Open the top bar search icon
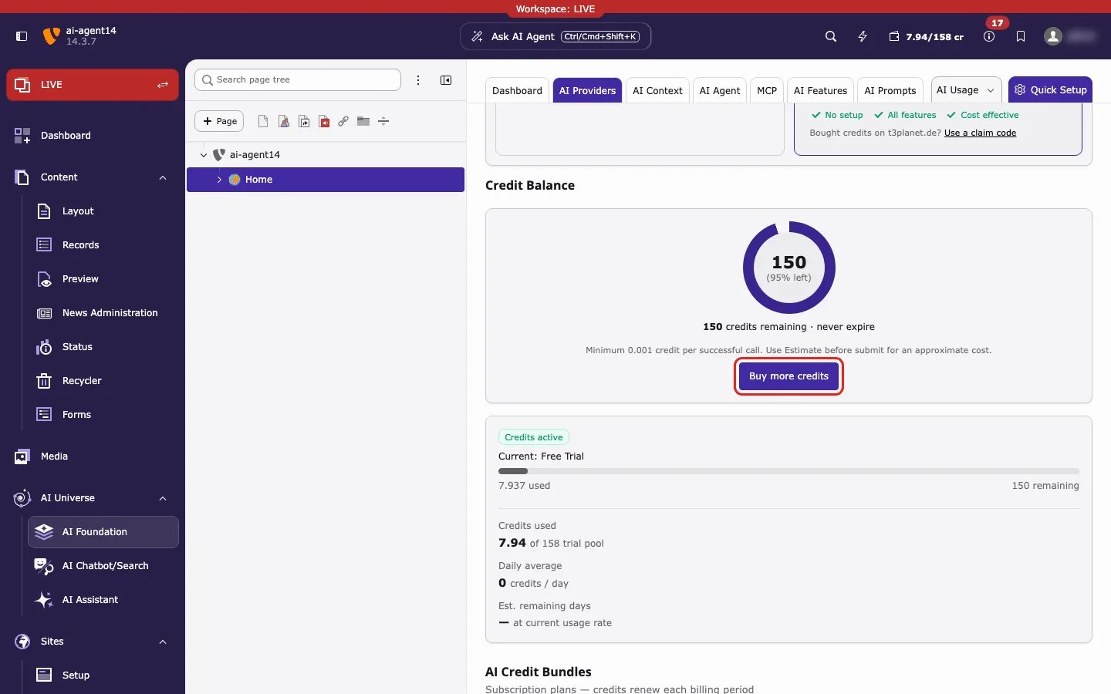This screenshot has height=694, width=1111. click(831, 36)
